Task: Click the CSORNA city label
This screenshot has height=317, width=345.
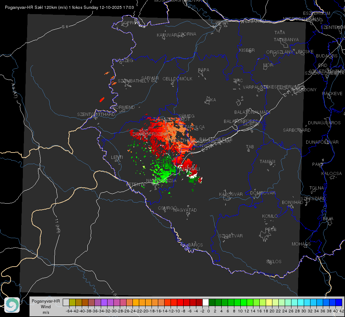Action: point(187,34)
